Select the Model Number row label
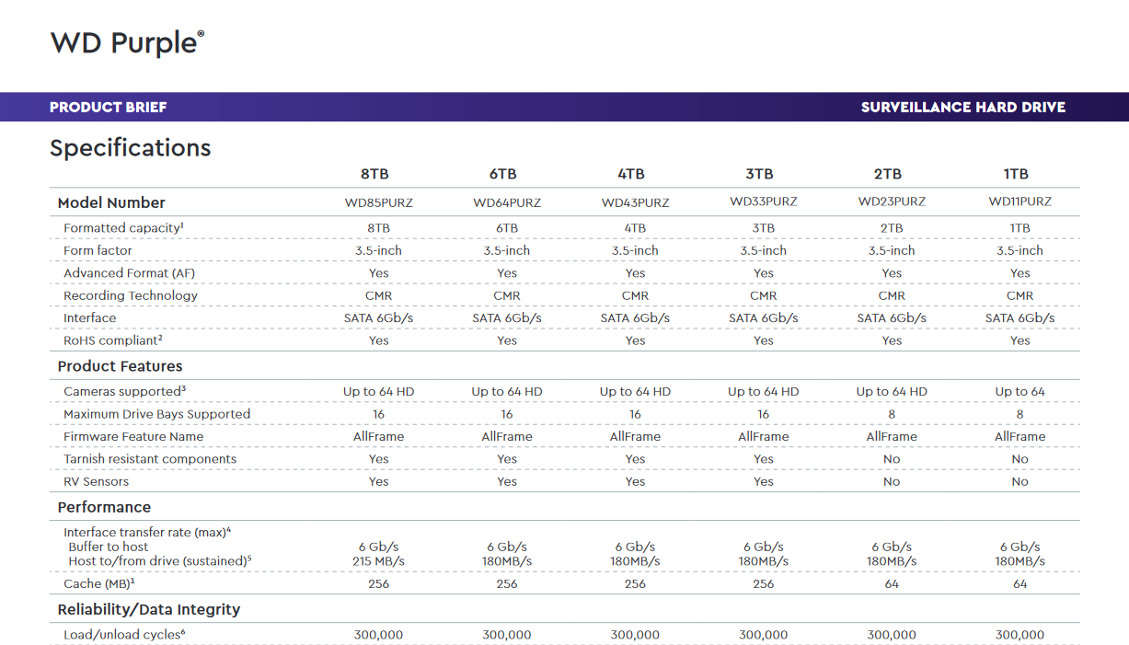1129x645 pixels. [x=111, y=202]
